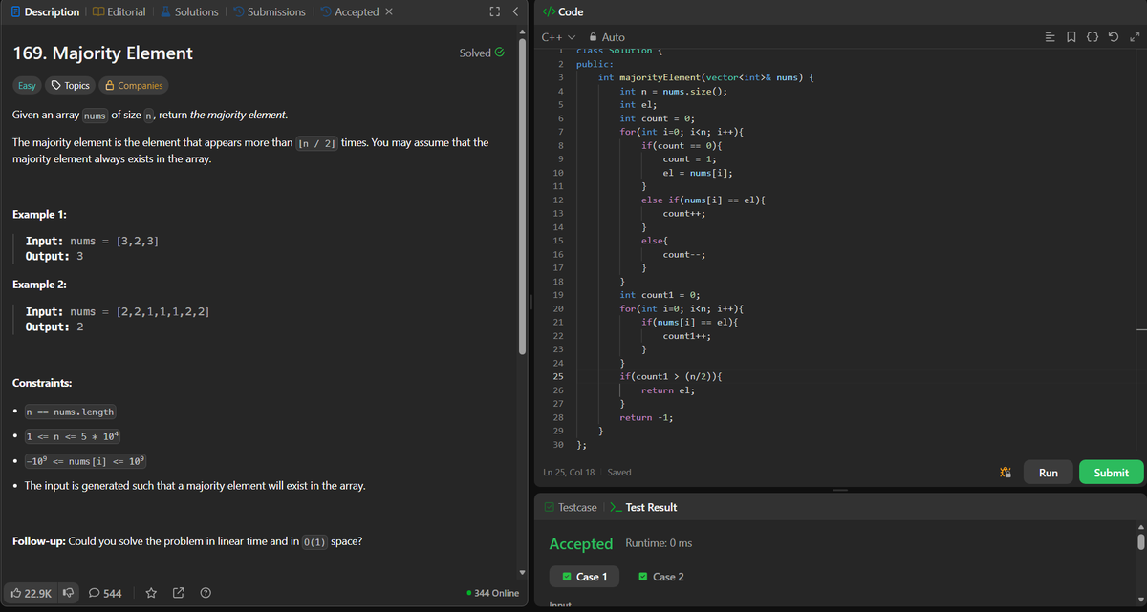Image resolution: width=1147 pixels, height=612 pixels.
Task: Click the curly braces icon in editor toolbar
Action: 1093,37
